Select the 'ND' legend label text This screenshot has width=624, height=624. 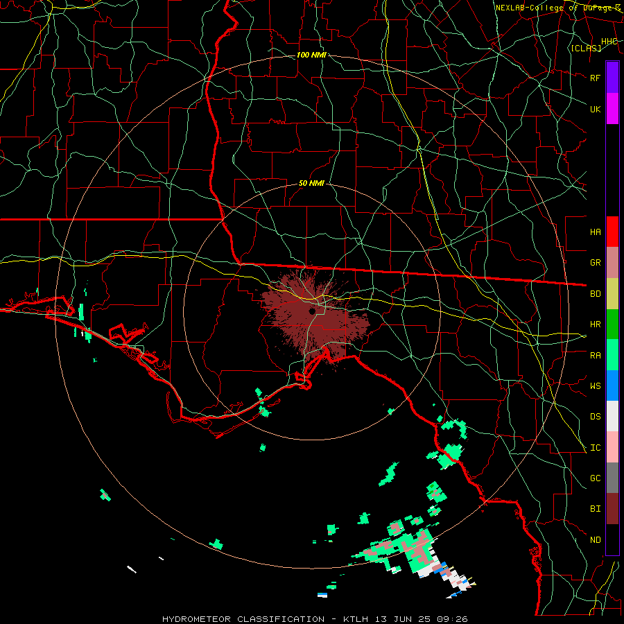(595, 540)
